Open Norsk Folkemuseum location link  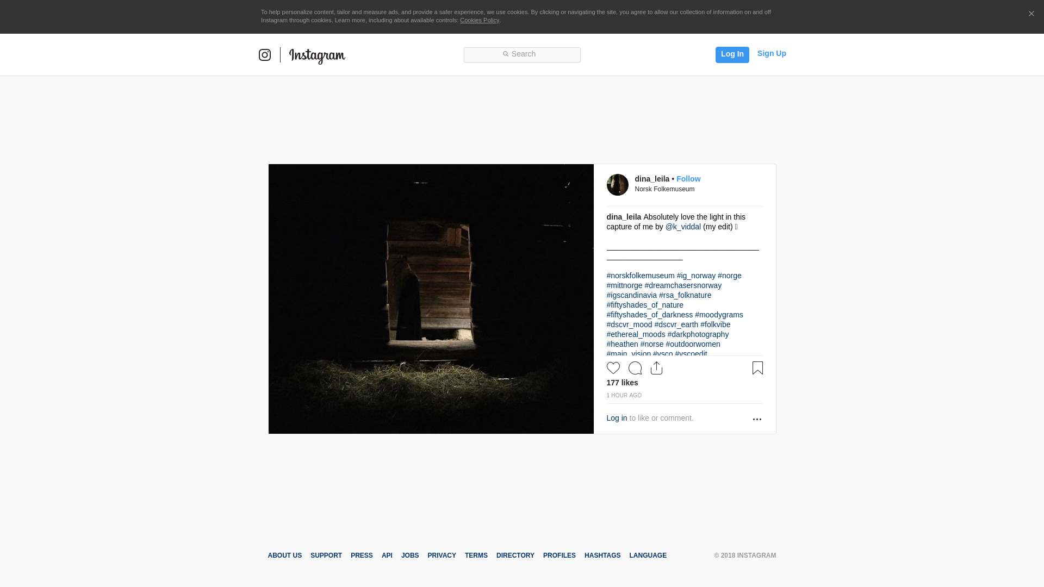point(664,189)
